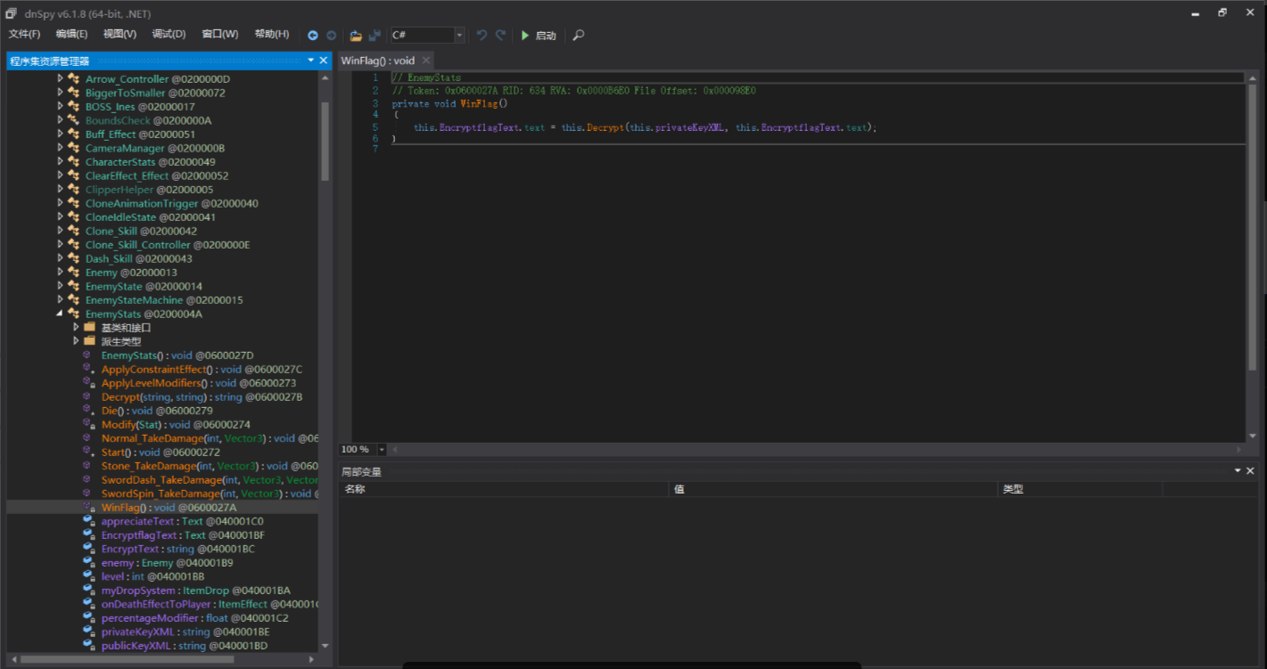Click the navigate back arrow icon

tap(313, 36)
